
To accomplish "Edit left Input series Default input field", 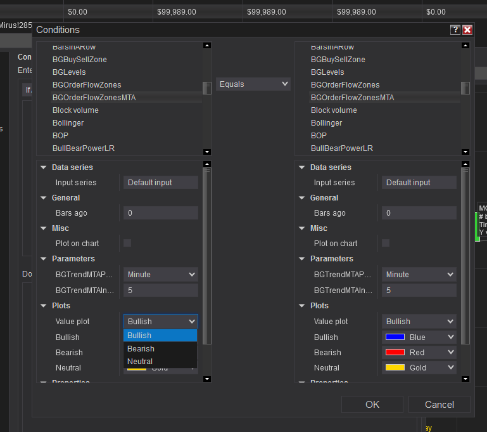I will tap(161, 183).
